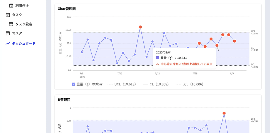Click the CL =10.31 annotation

tap(254, 49)
